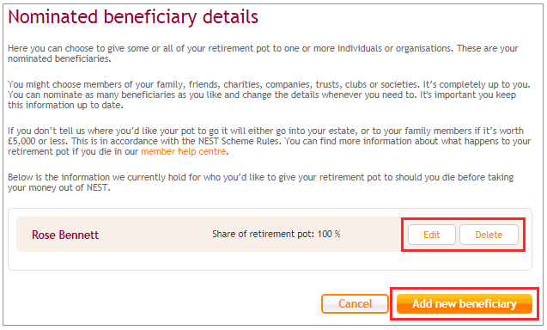Delete the Rose Bennett beneficiary

point(489,235)
